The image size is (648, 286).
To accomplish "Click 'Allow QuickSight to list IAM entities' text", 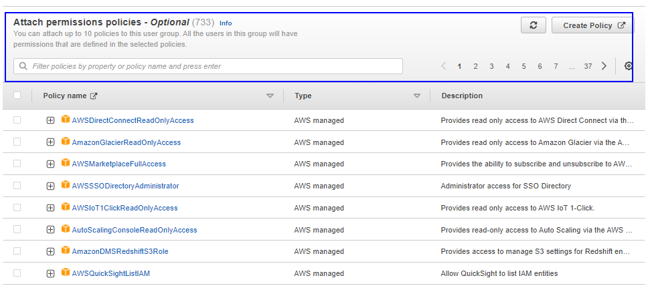I will (499, 273).
